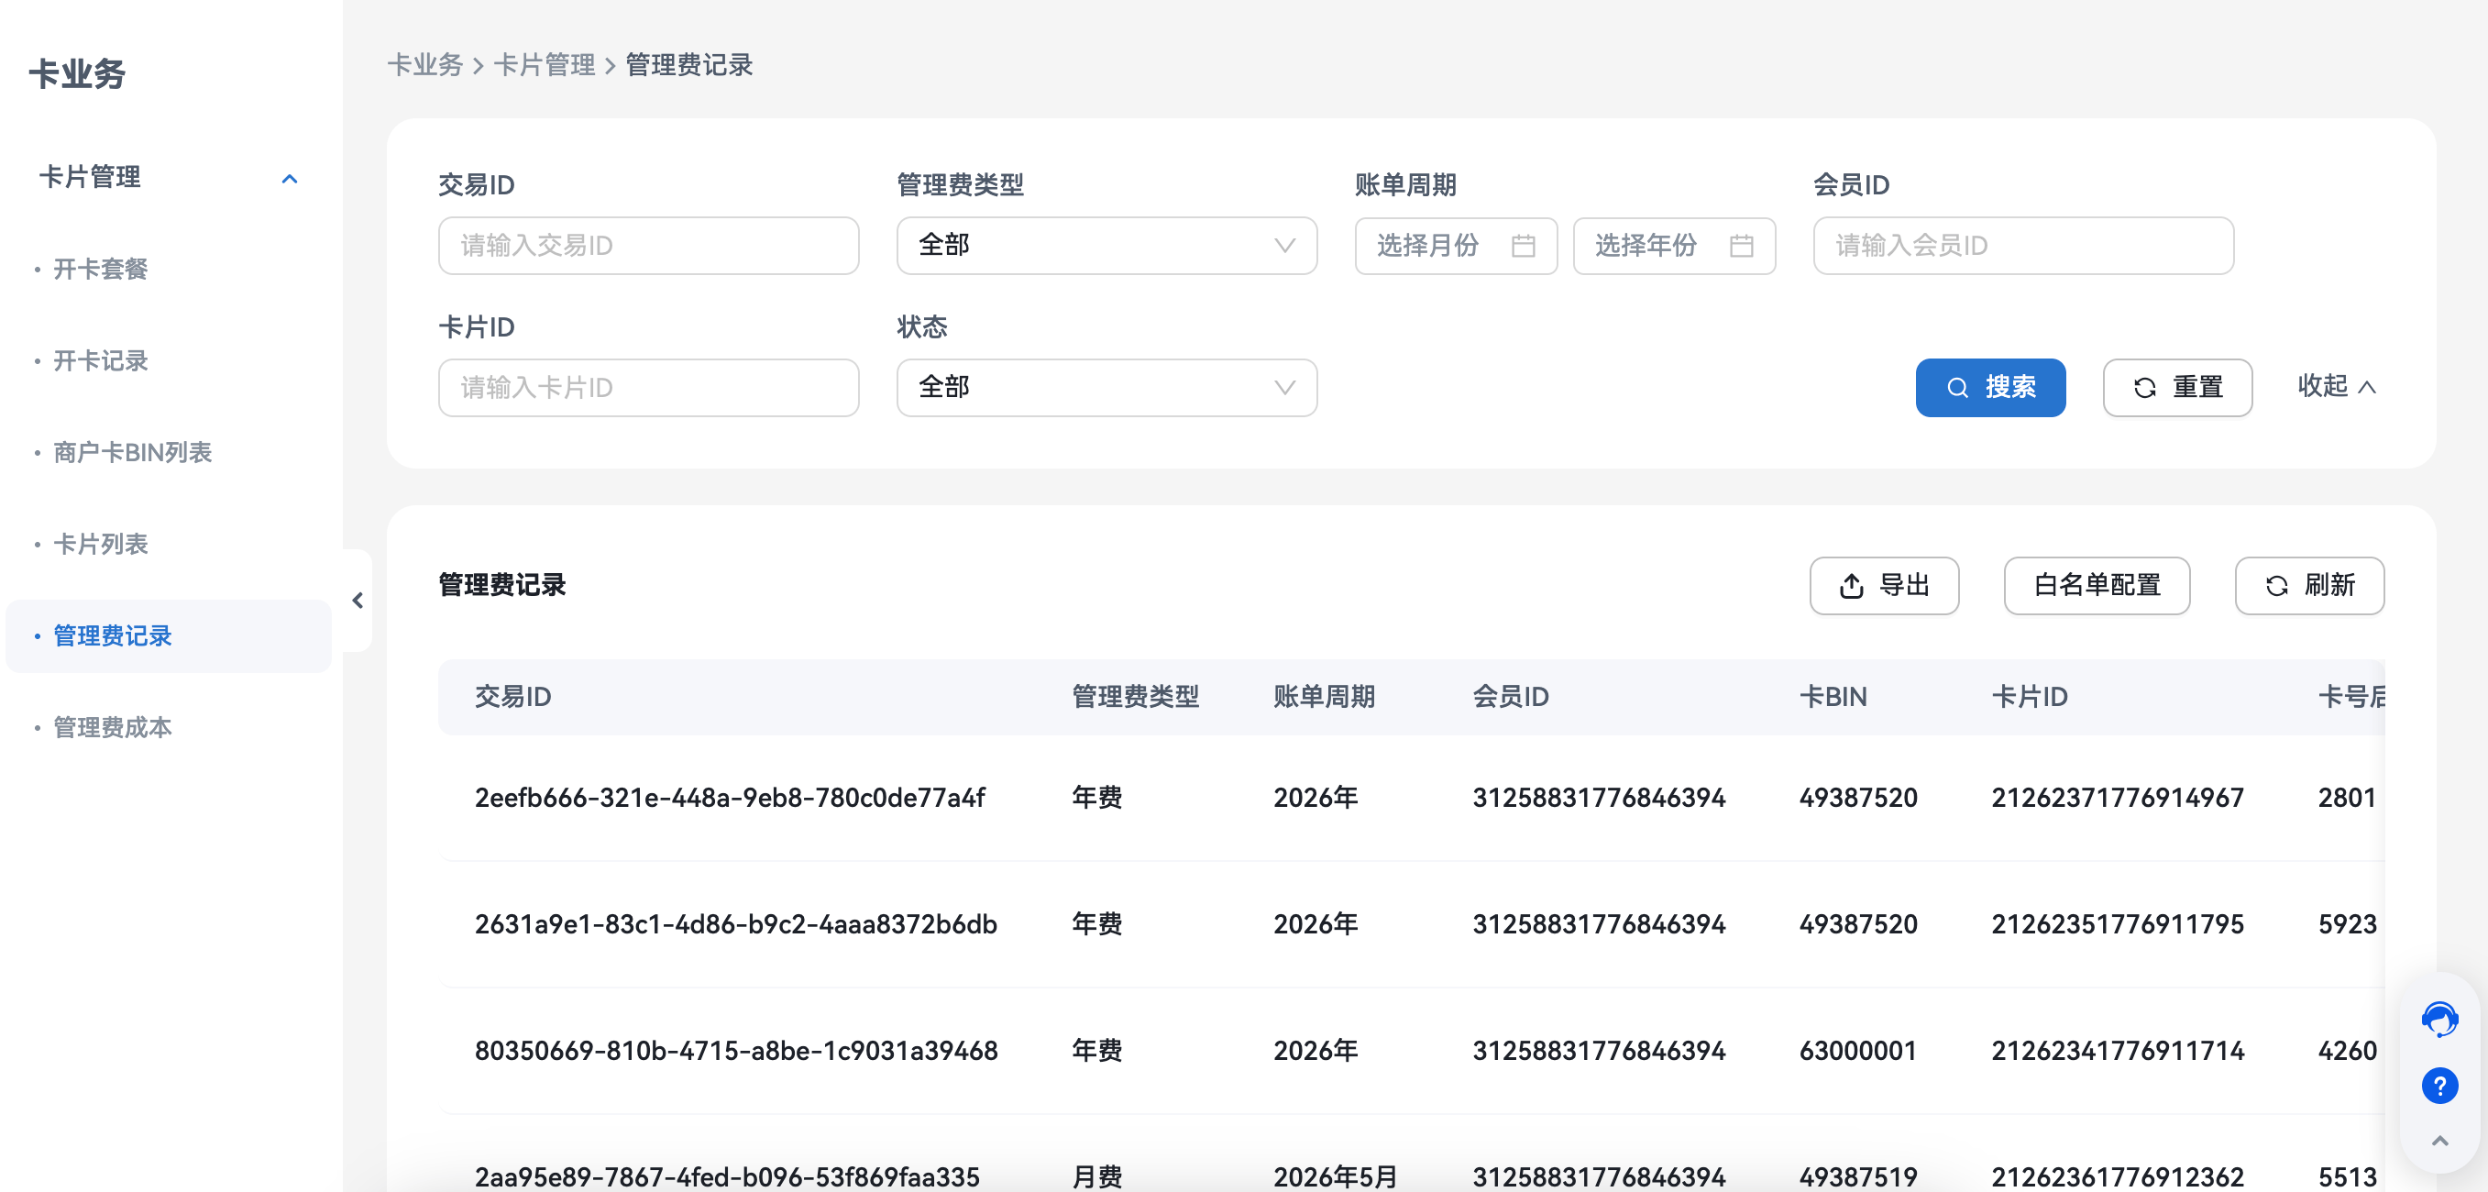This screenshot has width=2488, height=1192.
Task: Click card BIN 49387519
Action: tap(1857, 1176)
